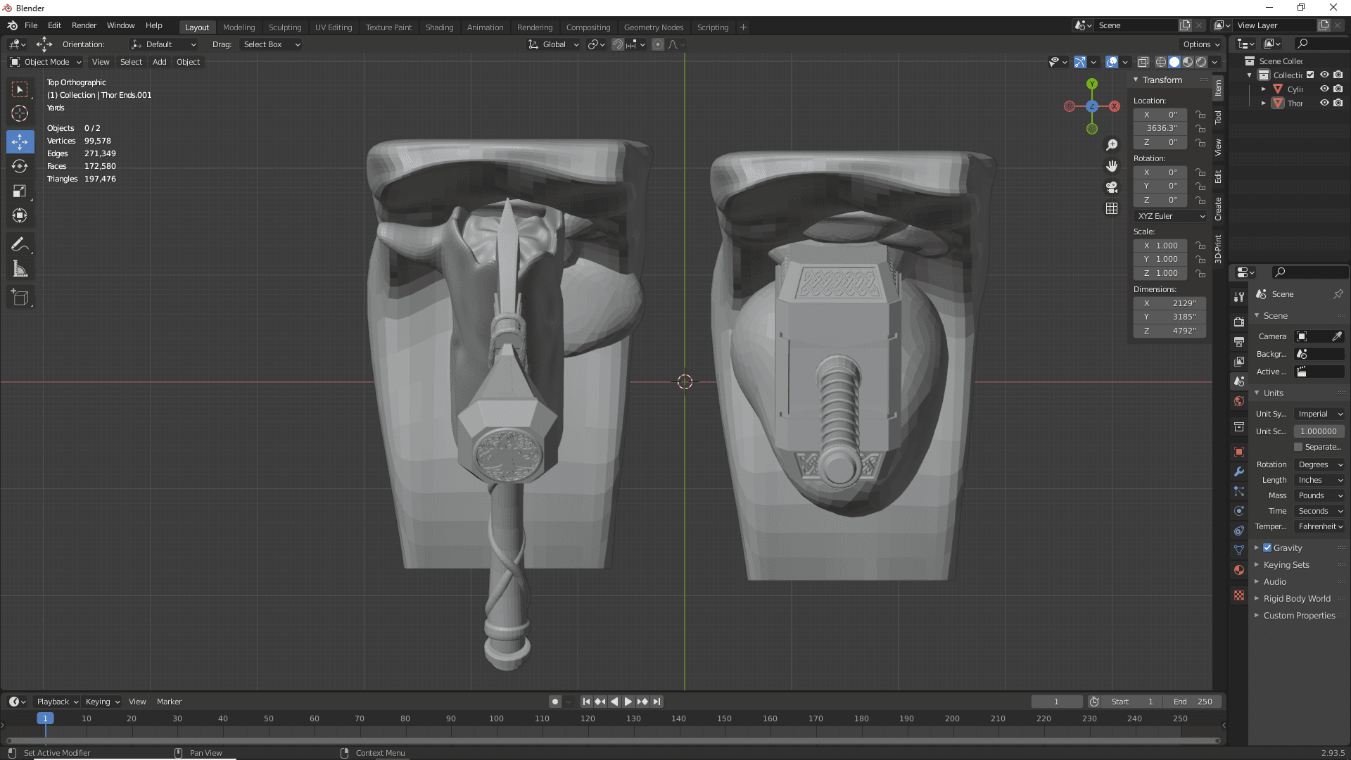Open the File menu
1351x760 pixels.
[x=31, y=25]
